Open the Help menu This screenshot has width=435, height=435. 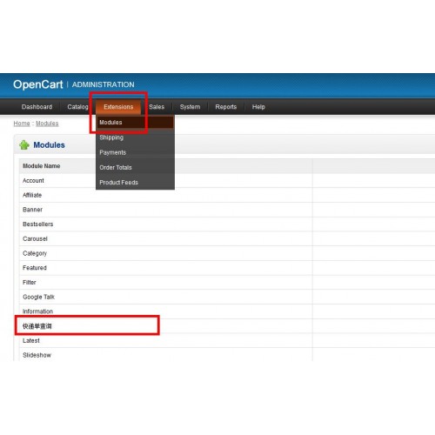[x=258, y=107]
